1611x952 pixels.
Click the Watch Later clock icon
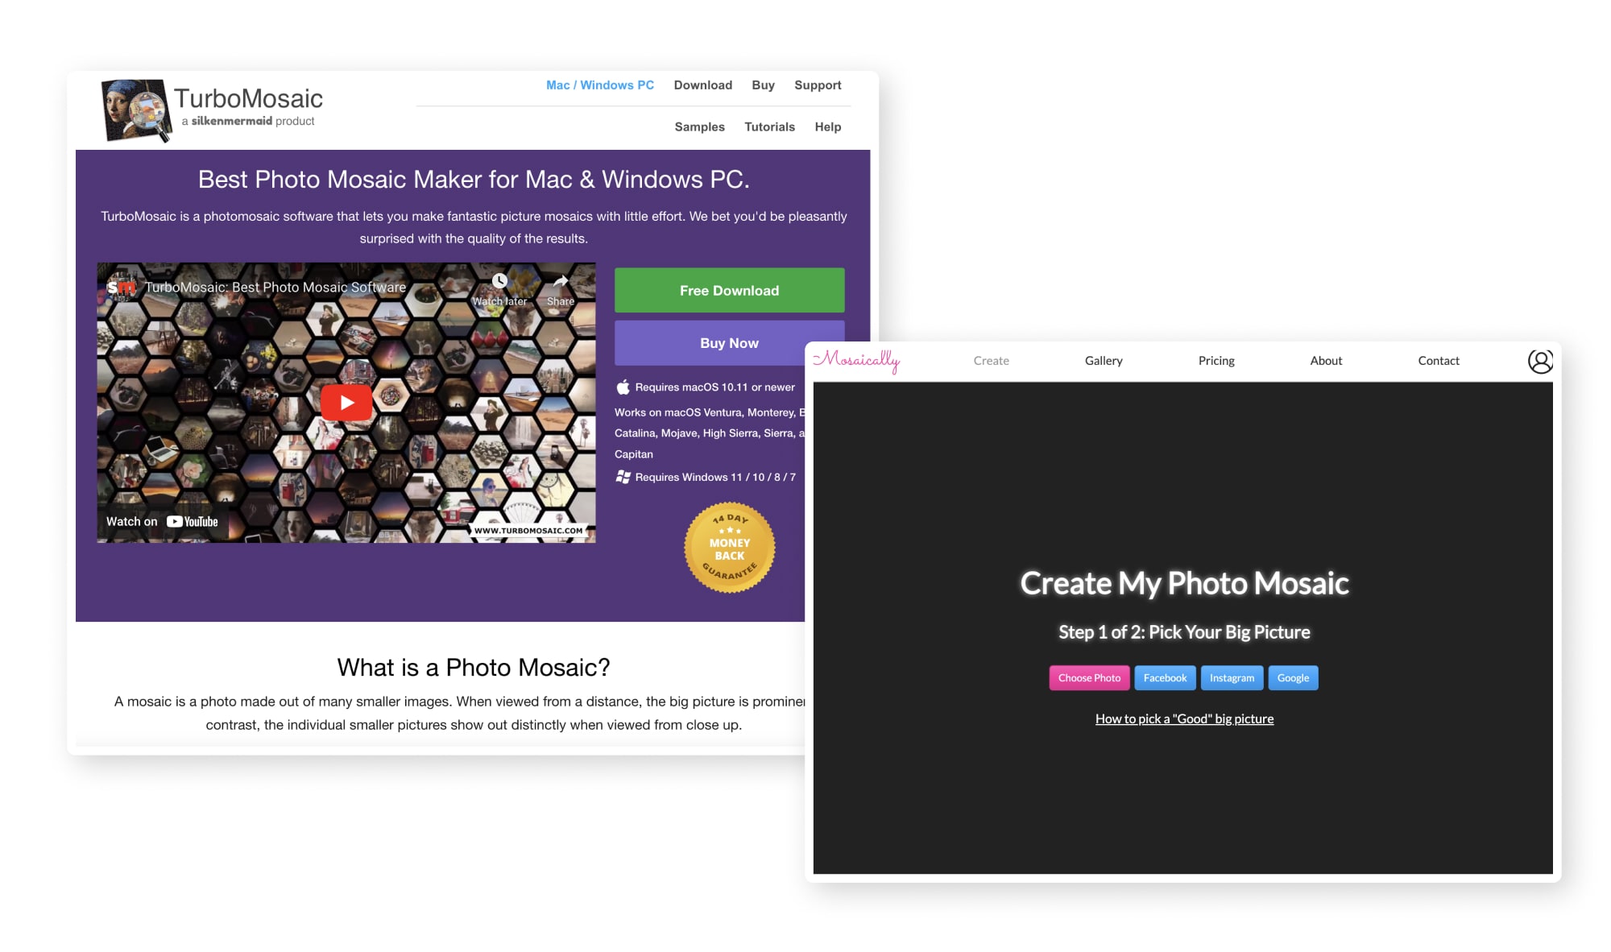500,283
